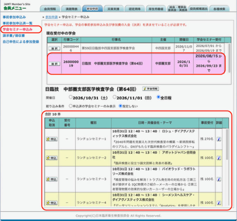Click バイオラッド・ラボラトリーズ seminar description
Image resolution: width=237 pixels, height=221 pixels.
[155, 179]
